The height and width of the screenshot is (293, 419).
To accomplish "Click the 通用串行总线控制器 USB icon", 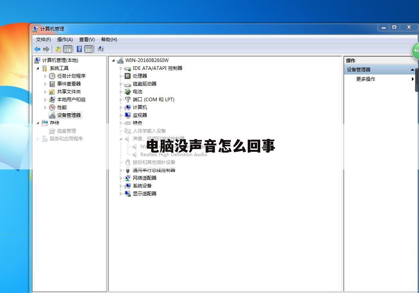I will pyautogui.click(x=128, y=170).
